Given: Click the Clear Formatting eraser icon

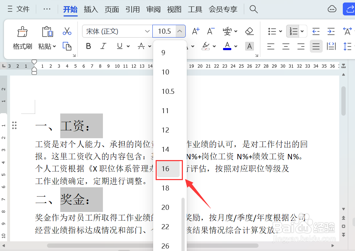Looking at the screenshot, I should (249, 31).
